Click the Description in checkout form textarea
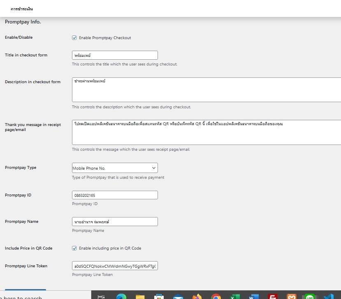 [206, 89]
